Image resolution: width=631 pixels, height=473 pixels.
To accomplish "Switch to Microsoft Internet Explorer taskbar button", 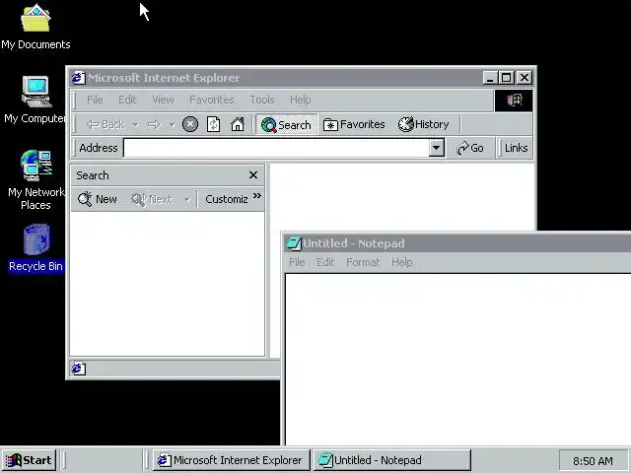I will pyautogui.click(x=232, y=460).
